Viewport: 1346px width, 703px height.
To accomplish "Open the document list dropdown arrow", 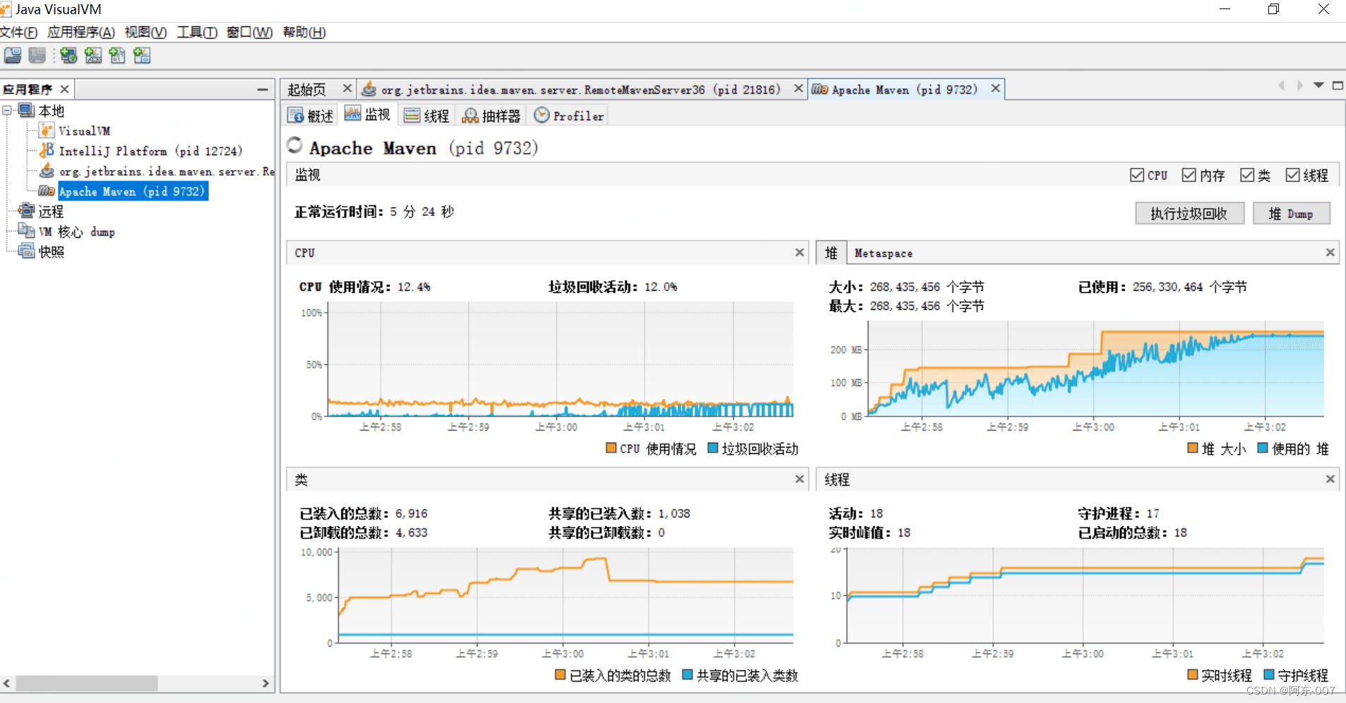I will (1318, 85).
